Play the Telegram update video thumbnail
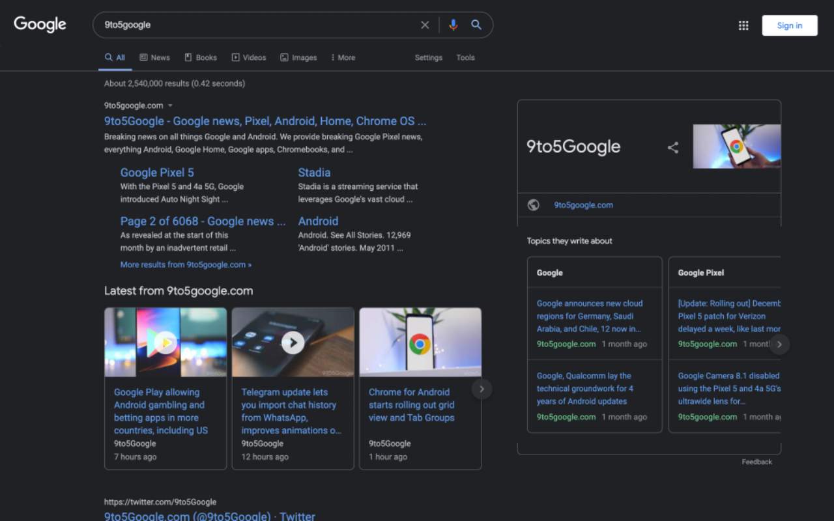Viewport: 834px width, 521px height. 293,342
